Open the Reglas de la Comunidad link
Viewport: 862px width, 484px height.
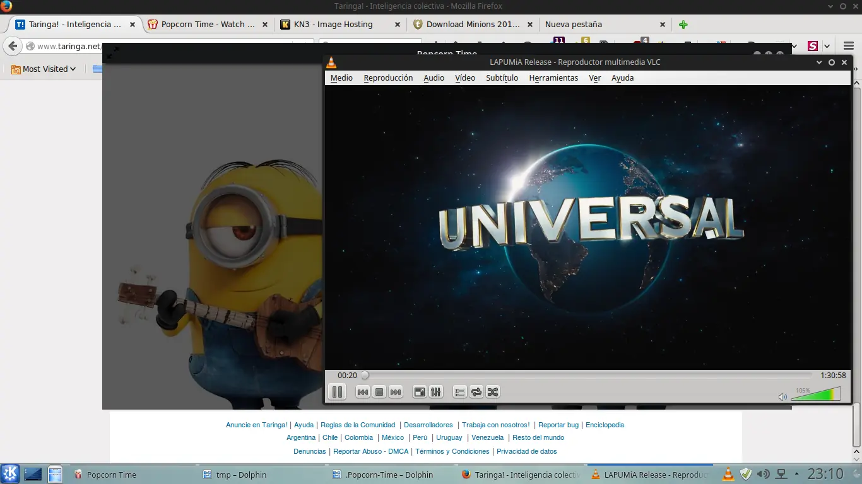click(x=358, y=425)
